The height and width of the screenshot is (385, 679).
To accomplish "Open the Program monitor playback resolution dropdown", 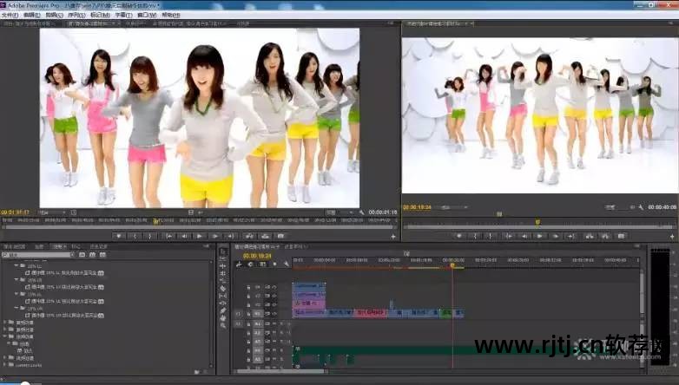I will pos(619,207).
